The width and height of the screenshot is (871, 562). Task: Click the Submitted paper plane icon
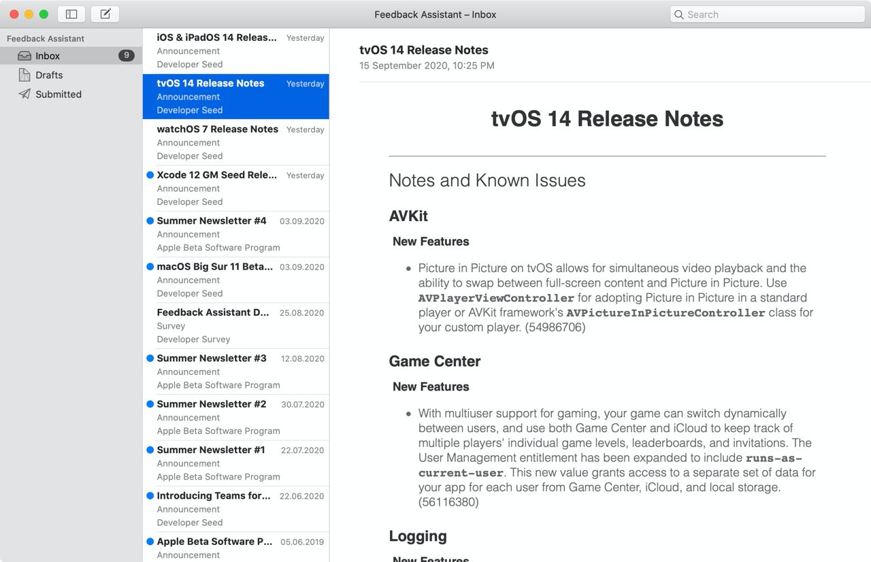24,94
